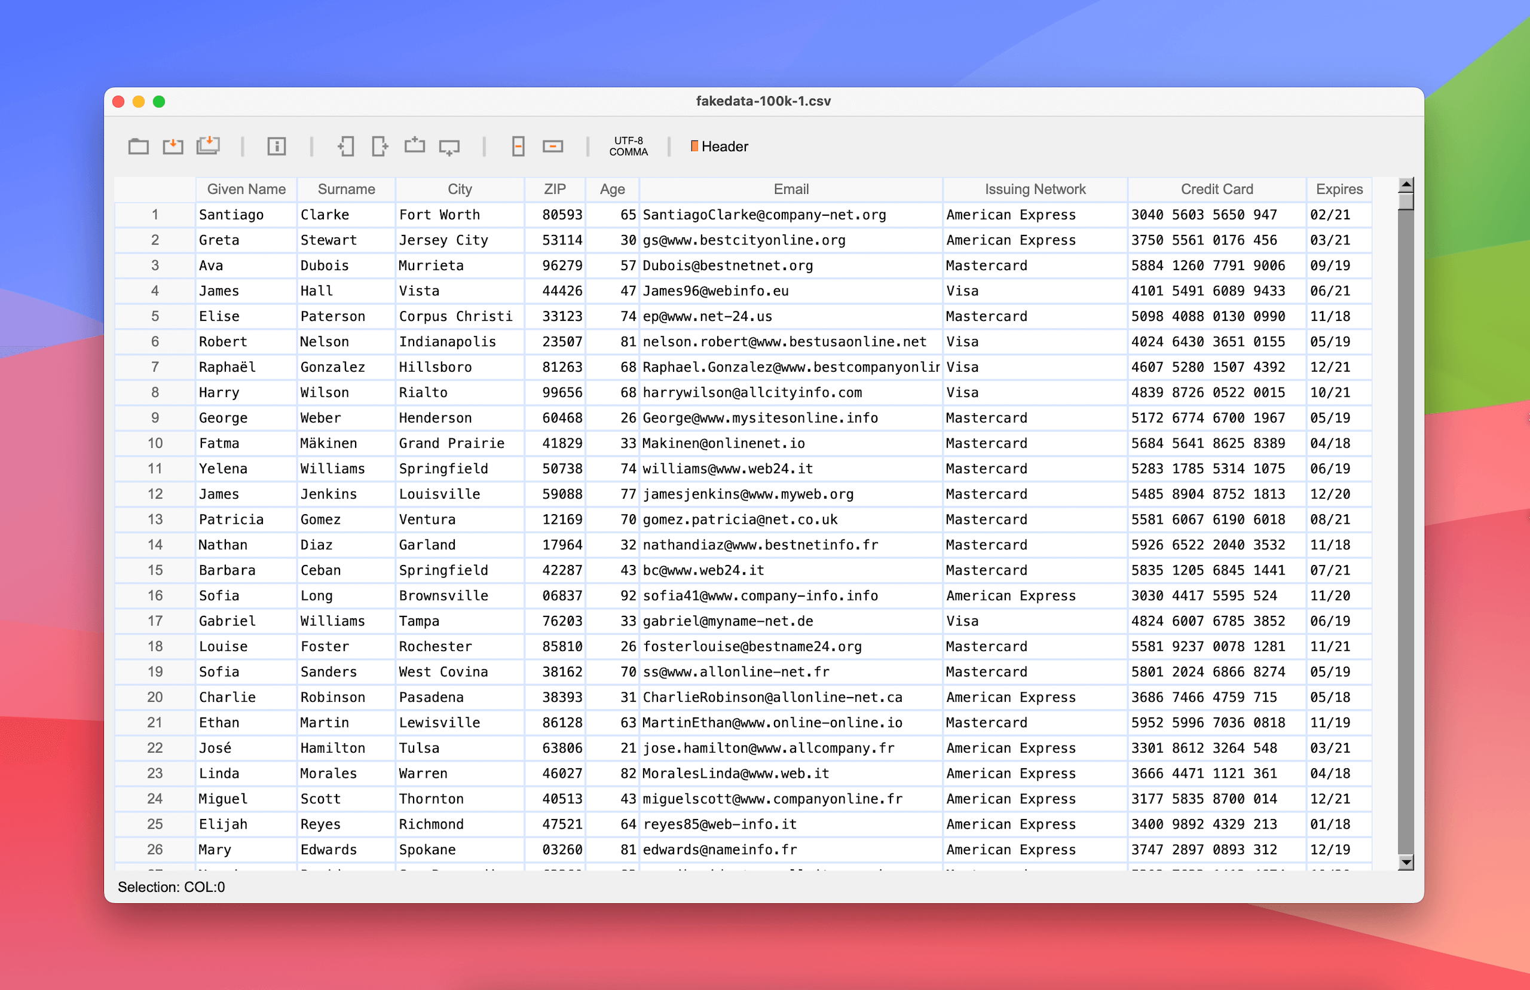This screenshot has width=1530, height=990.
Task: Click the green full-screen window button
Action: coord(160,102)
